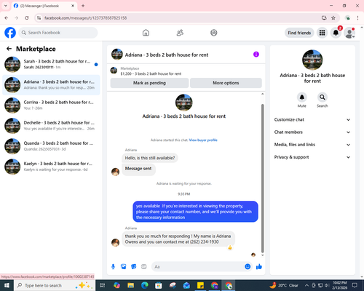Screen dimensions: 364x291
Task: Send a voice clip microphone icon
Action: pos(113,267)
